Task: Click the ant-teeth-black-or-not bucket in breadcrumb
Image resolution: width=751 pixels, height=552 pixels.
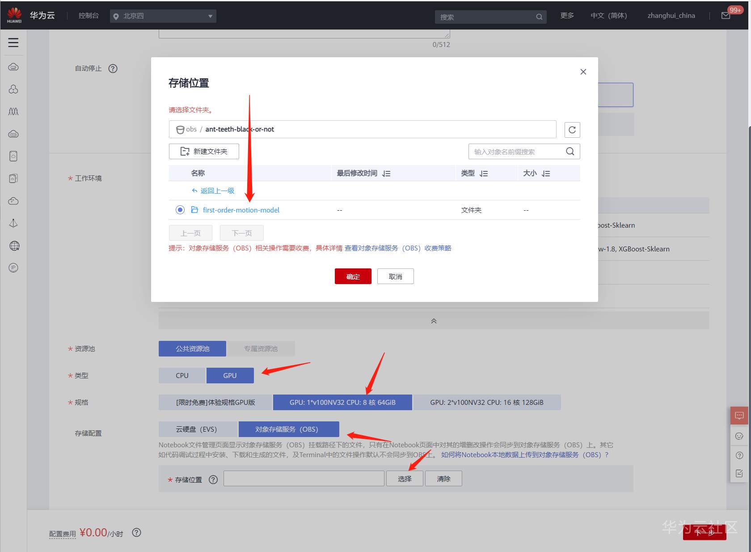Action: [240, 129]
